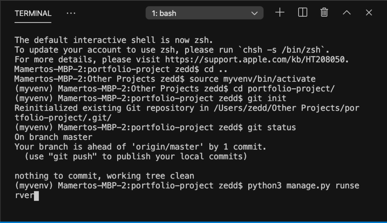Viewport: 387px width, 223px height.
Task: Close the terminal panel with the X
Action: pyautogui.click(x=369, y=12)
